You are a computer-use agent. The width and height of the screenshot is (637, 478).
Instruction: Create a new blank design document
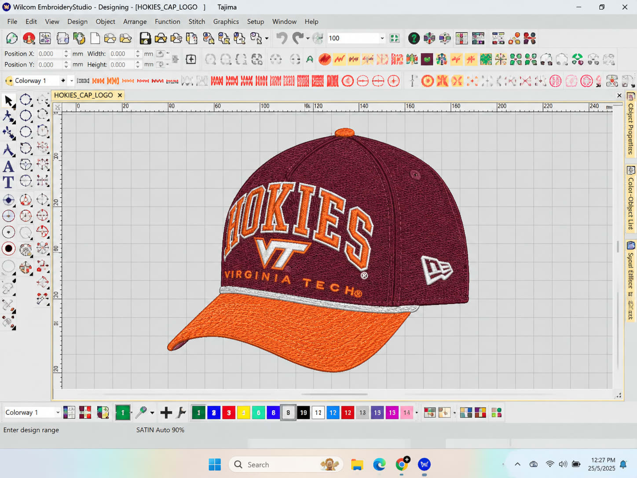[95, 38]
